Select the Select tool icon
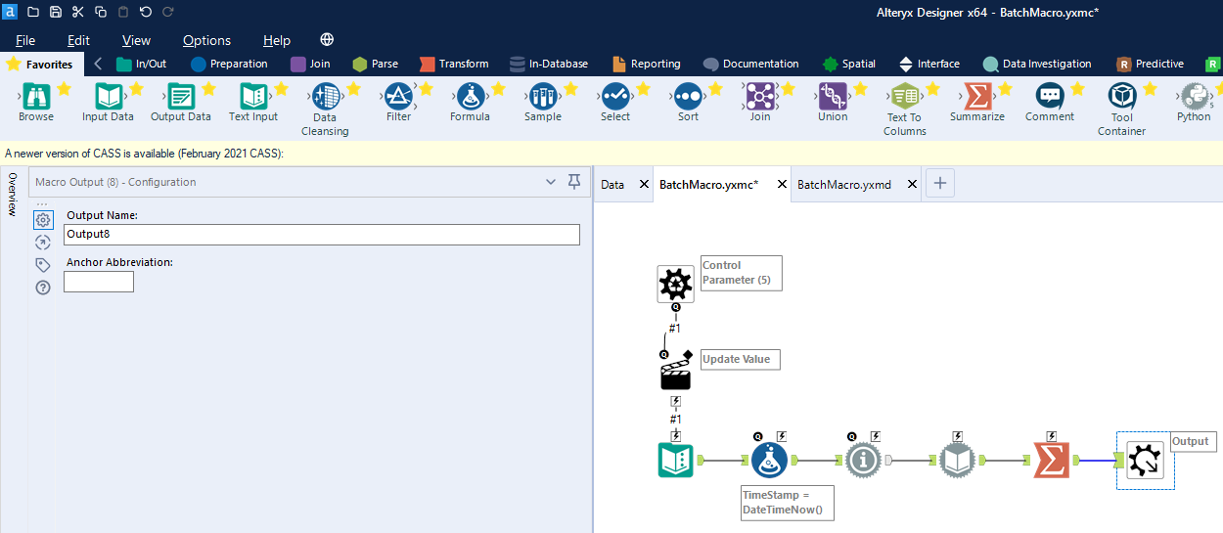Screen dimensions: 1223x533 point(615,96)
